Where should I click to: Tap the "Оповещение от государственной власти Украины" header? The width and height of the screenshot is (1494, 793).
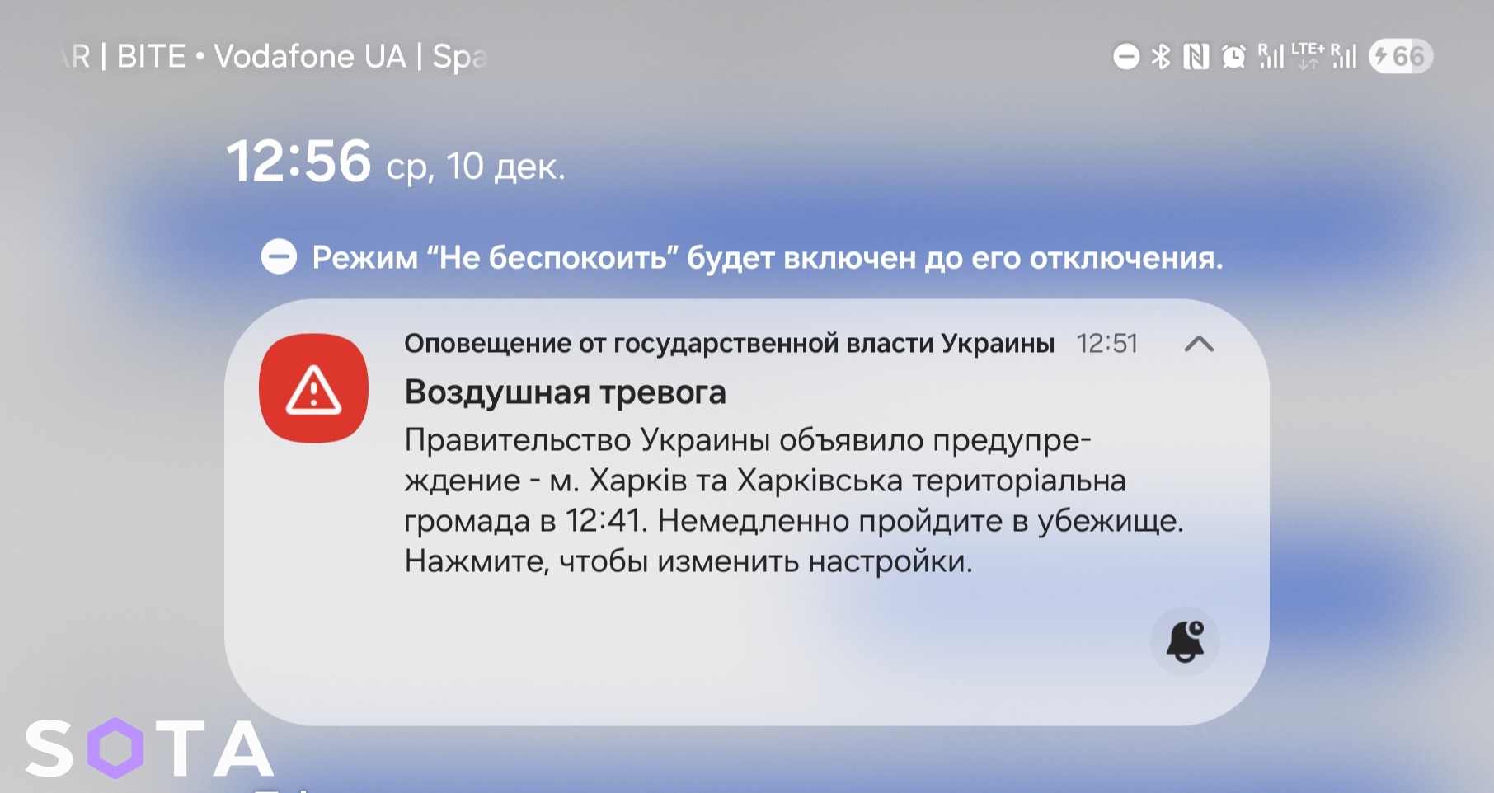click(729, 343)
